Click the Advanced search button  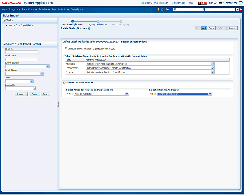pos(21,94)
